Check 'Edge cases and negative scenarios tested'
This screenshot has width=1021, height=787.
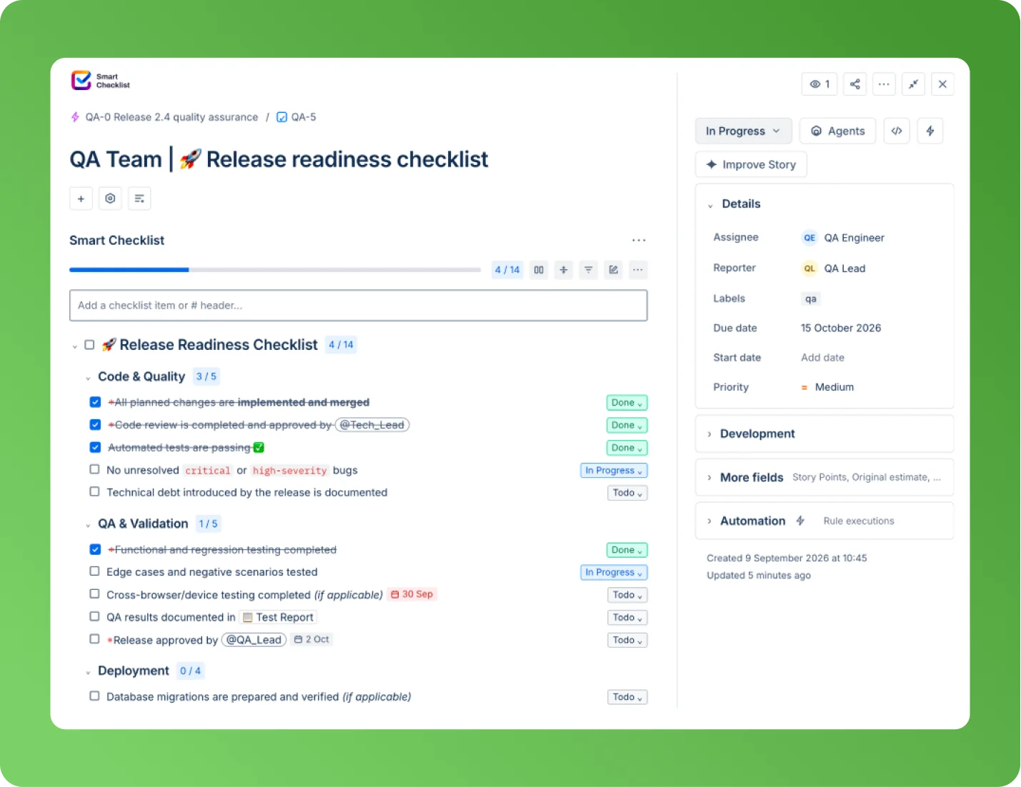[94, 571]
